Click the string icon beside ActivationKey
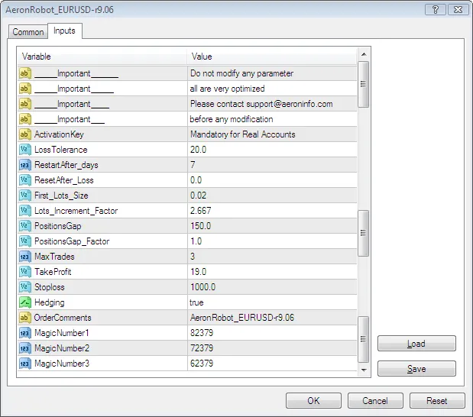The height and width of the screenshot is (417, 473). [x=25, y=134]
